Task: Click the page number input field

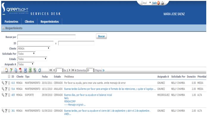Action: click(x=59, y=70)
